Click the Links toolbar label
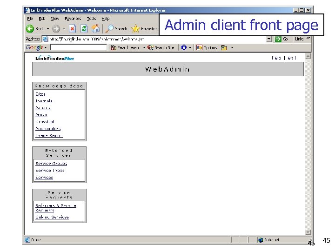The height and width of the screenshot is (251, 335). pyautogui.click(x=299, y=39)
